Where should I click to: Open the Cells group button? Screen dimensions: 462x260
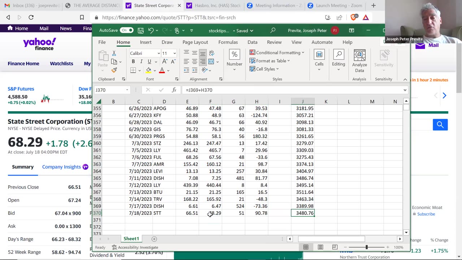(x=319, y=60)
